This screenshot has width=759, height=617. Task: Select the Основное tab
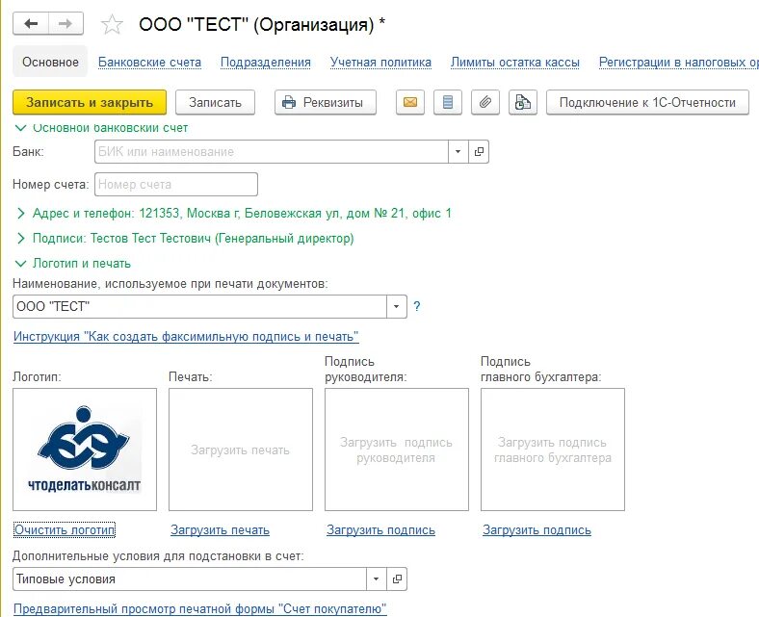[x=50, y=62]
